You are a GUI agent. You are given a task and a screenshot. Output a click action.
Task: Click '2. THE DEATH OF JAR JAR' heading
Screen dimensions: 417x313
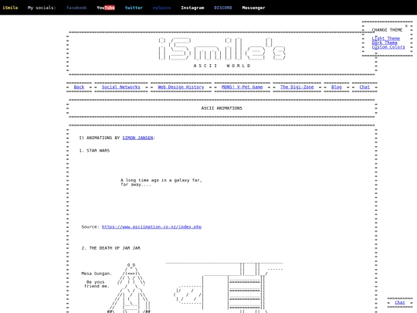point(111,248)
